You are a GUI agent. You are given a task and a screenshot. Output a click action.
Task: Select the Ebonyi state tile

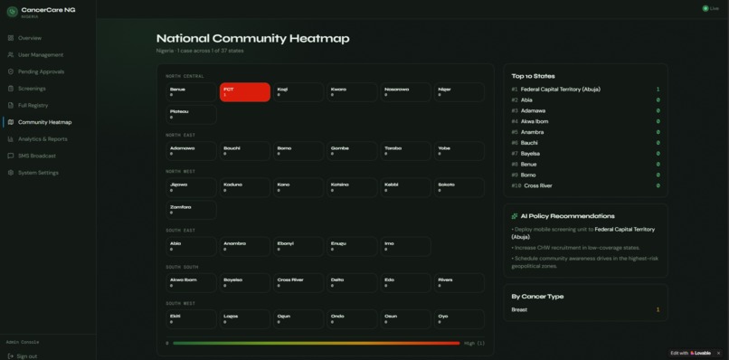(298, 247)
